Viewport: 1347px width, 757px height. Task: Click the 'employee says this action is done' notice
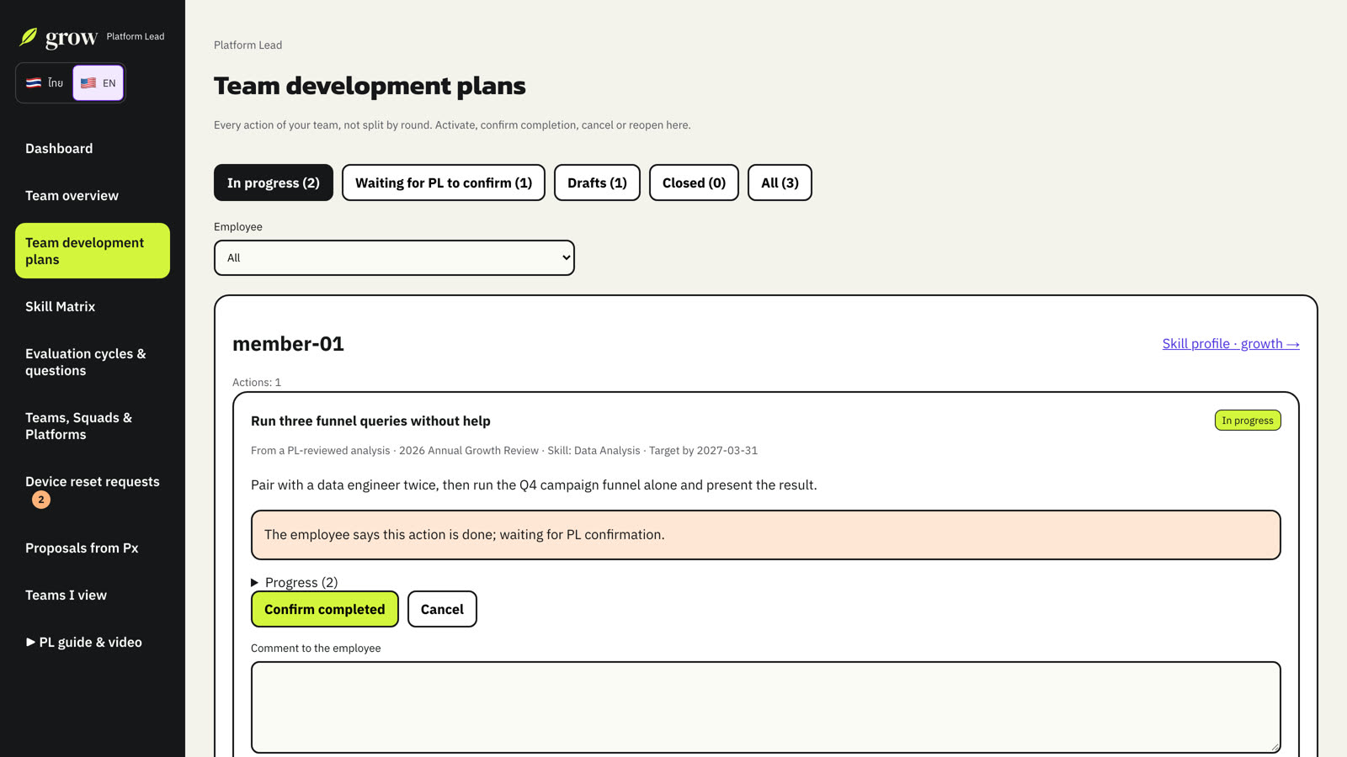click(766, 535)
